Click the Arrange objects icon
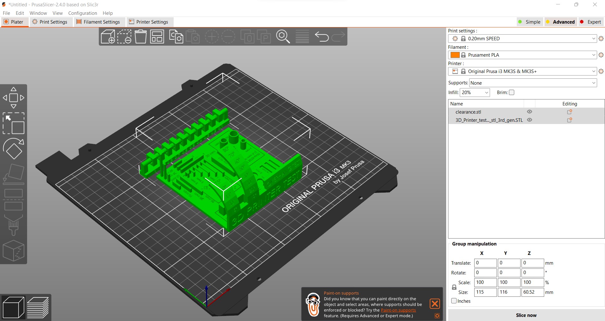The height and width of the screenshot is (321, 605). click(157, 37)
